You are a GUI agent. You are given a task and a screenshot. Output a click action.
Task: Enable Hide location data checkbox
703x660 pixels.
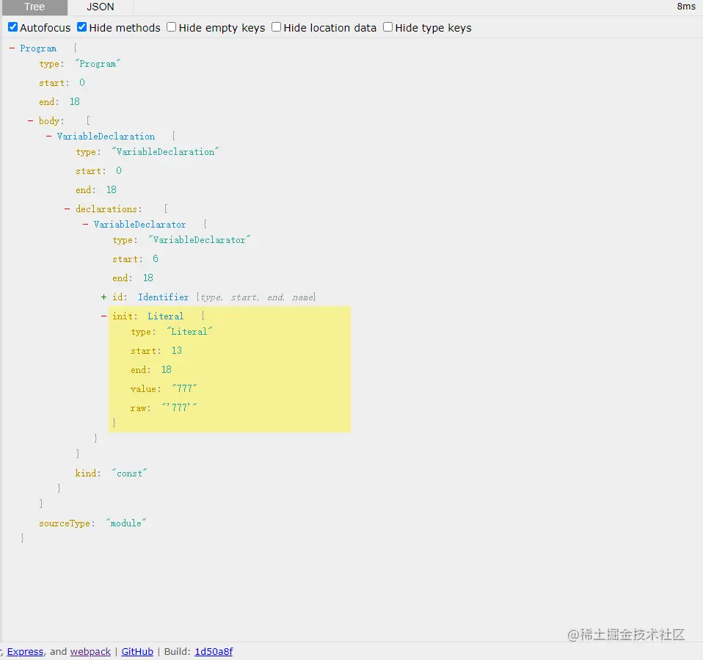tap(276, 27)
